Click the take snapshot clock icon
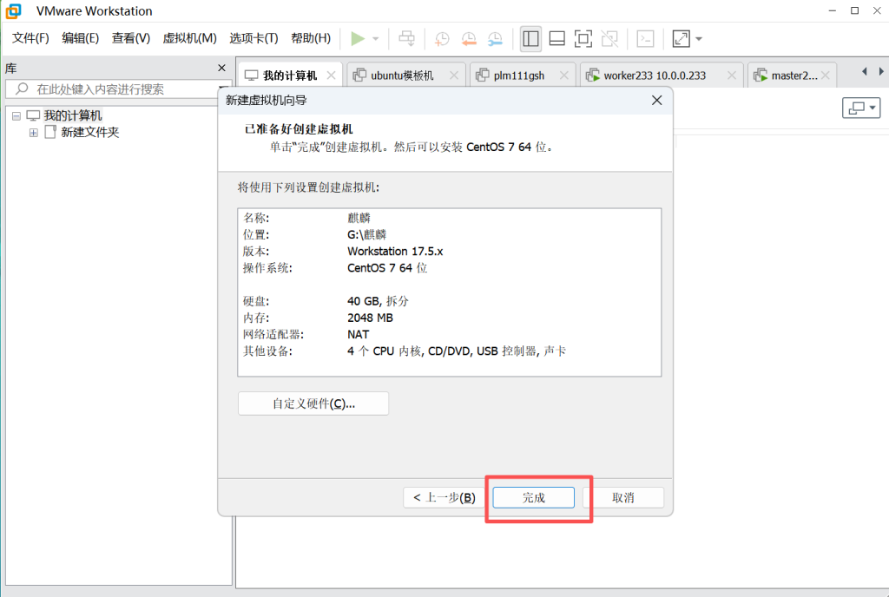This screenshot has width=889, height=597. (x=442, y=38)
